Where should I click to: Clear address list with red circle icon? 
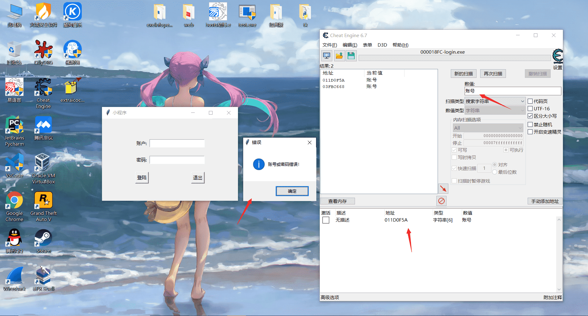(x=441, y=201)
